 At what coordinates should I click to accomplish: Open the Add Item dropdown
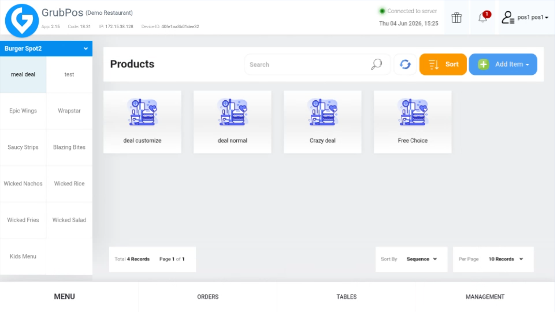point(503,64)
